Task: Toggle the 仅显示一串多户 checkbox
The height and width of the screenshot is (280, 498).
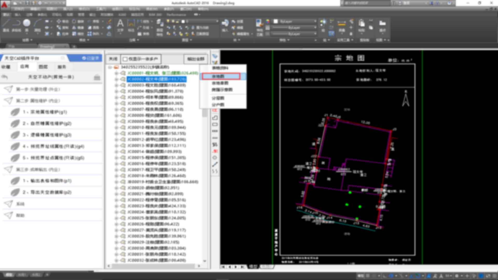Action: pos(125,59)
